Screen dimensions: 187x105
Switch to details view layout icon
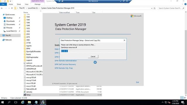[x=182, y=98]
